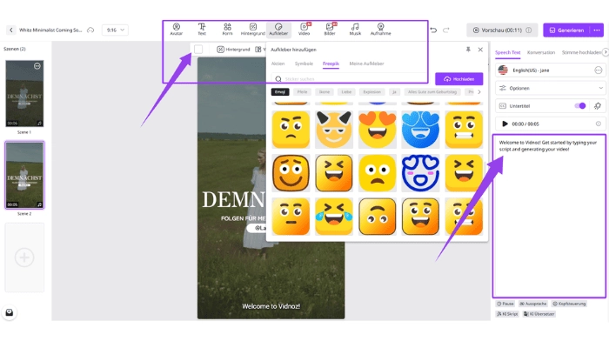Toggle the Untertitel switch

(580, 105)
